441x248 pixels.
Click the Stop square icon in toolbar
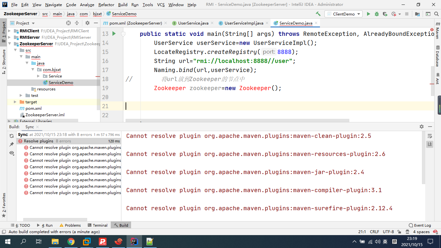(x=407, y=14)
